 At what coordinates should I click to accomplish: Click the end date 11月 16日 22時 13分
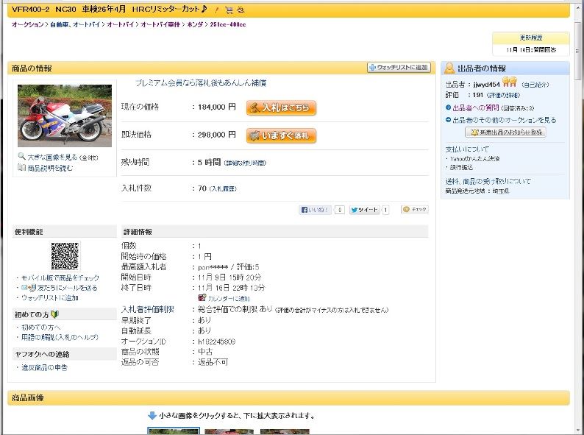coord(231,288)
